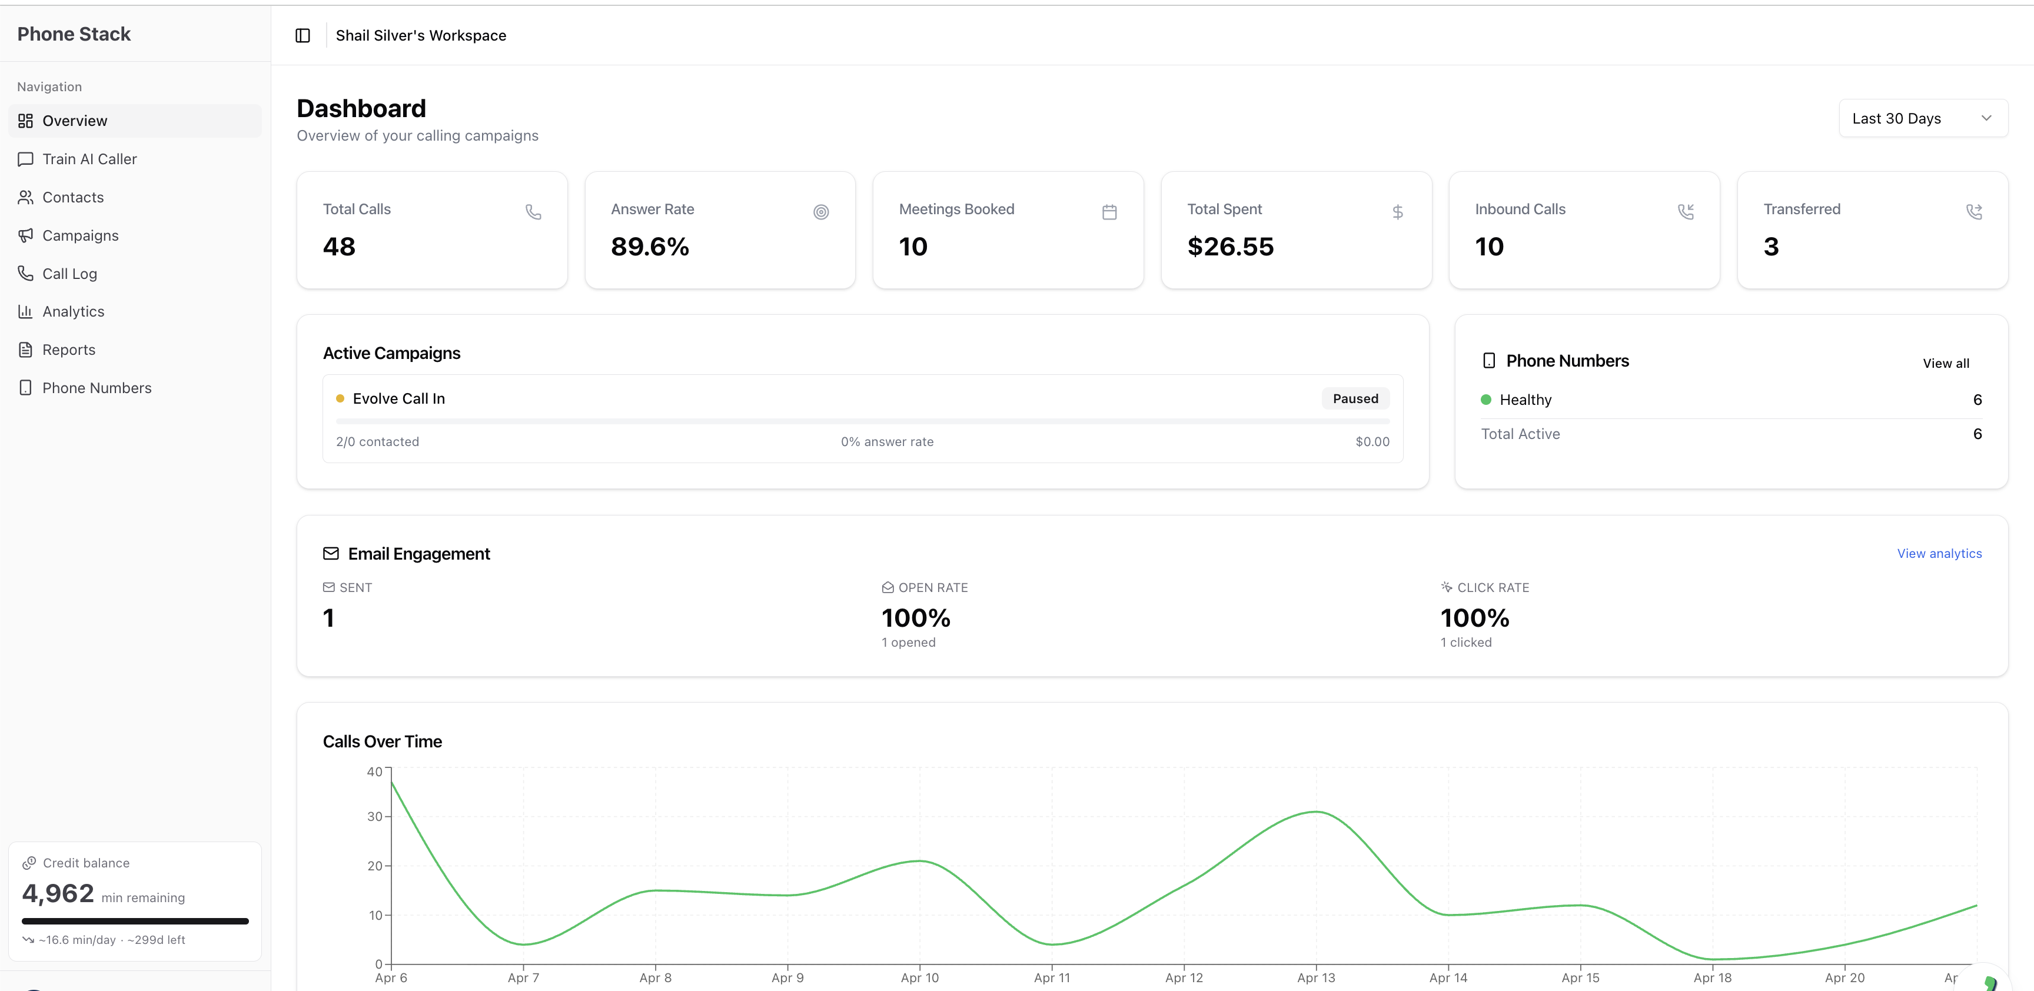This screenshot has width=2034, height=991.
Task: Toggle the sidebar panel icon
Action: (x=303, y=35)
